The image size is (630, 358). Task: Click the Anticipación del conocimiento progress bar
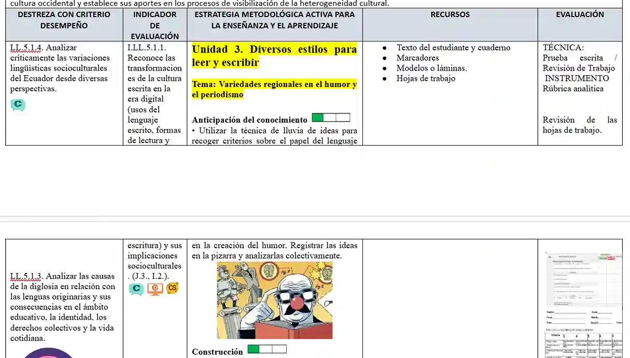click(x=331, y=118)
